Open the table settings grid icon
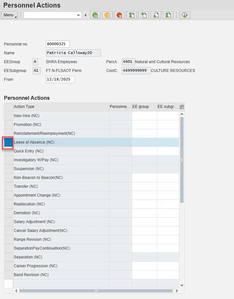 [182, 107]
